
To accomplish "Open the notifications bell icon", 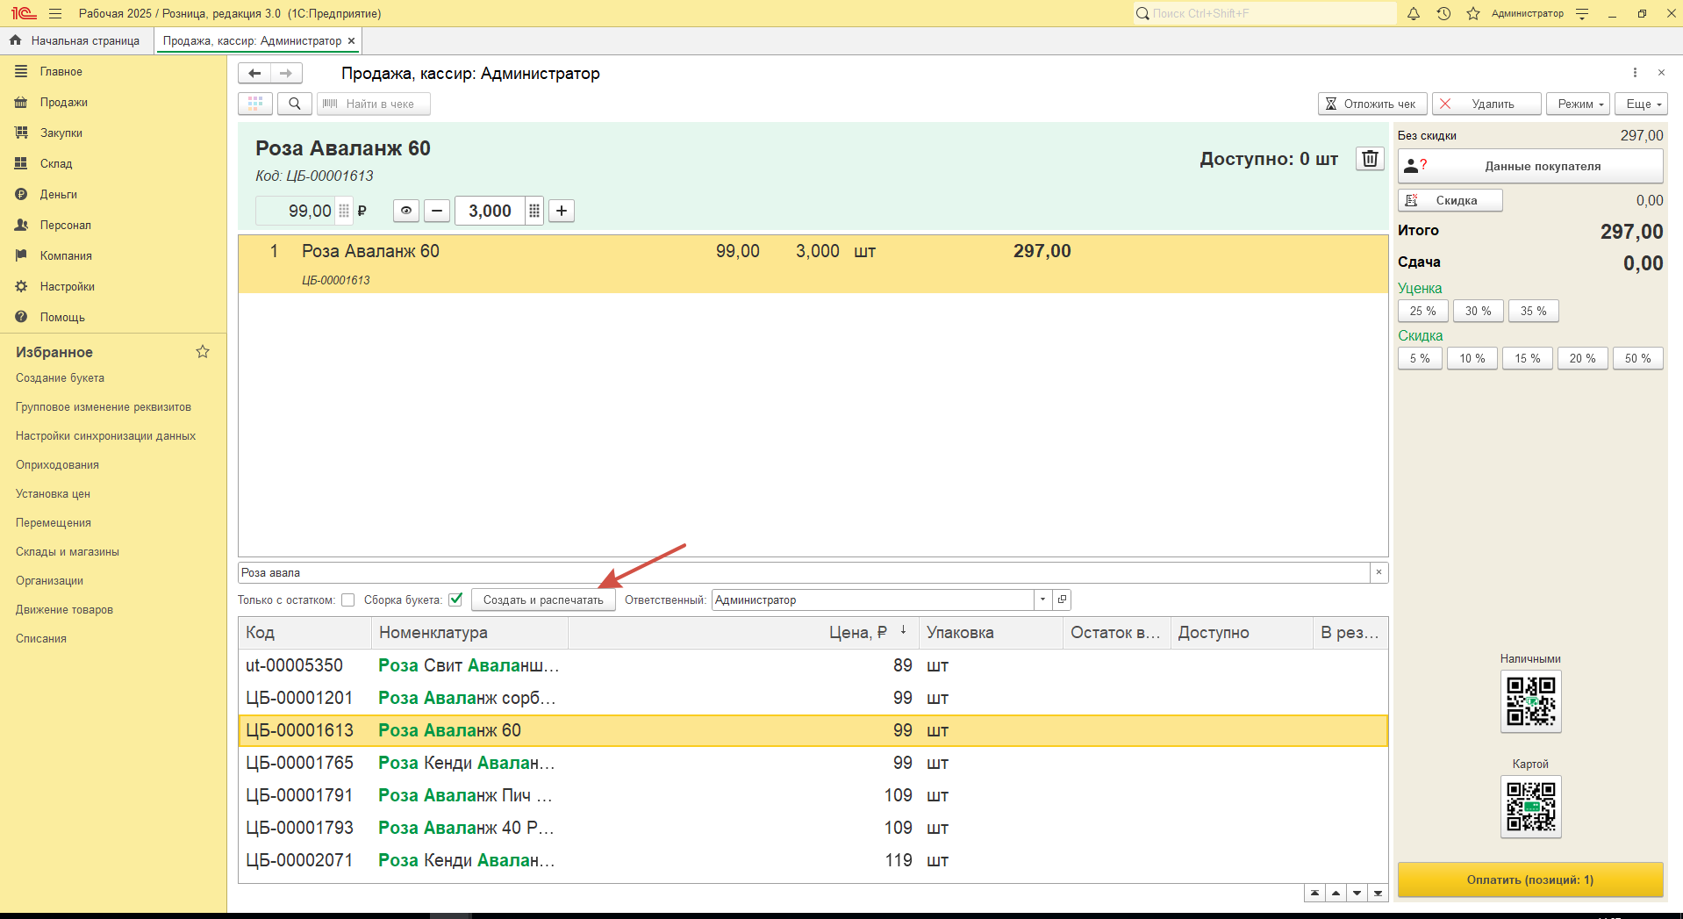I will coord(1414,13).
